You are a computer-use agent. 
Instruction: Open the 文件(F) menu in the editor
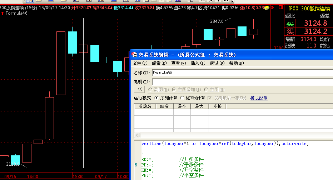click(140, 63)
